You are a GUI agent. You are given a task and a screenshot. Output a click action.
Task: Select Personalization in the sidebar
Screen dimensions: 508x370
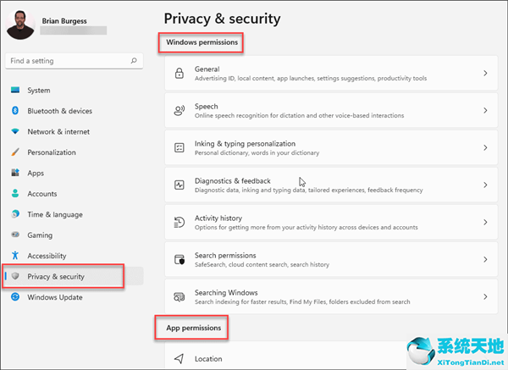(x=51, y=152)
